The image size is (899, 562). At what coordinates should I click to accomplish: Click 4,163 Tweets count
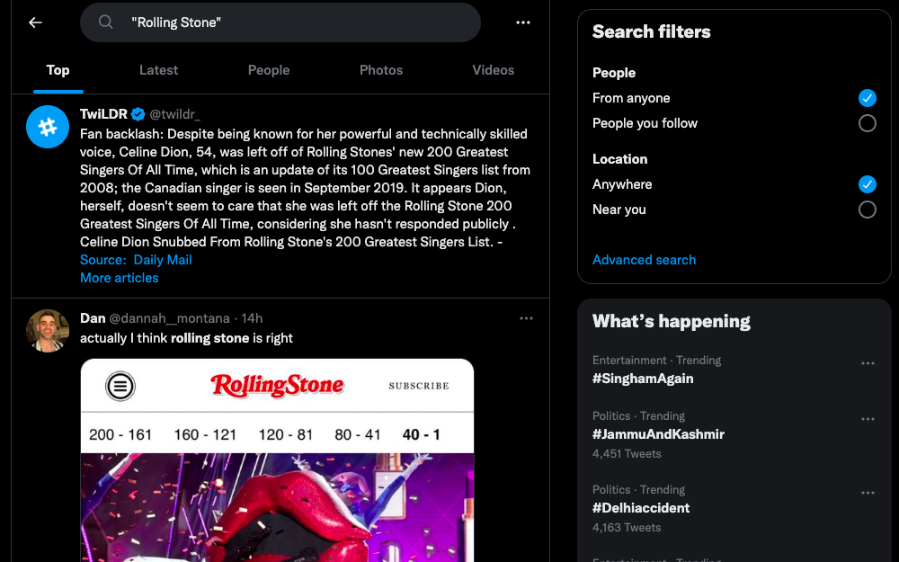pos(627,528)
